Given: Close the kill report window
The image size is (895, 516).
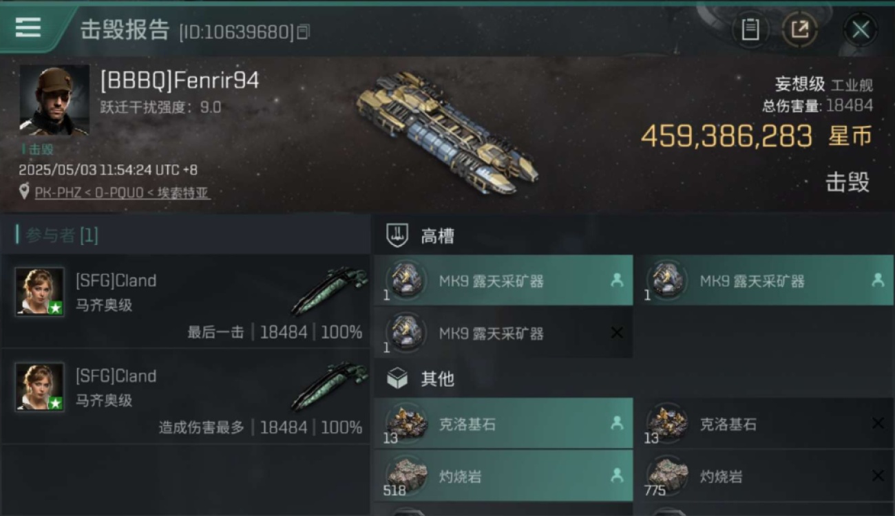Looking at the screenshot, I should [x=861, y=30].
